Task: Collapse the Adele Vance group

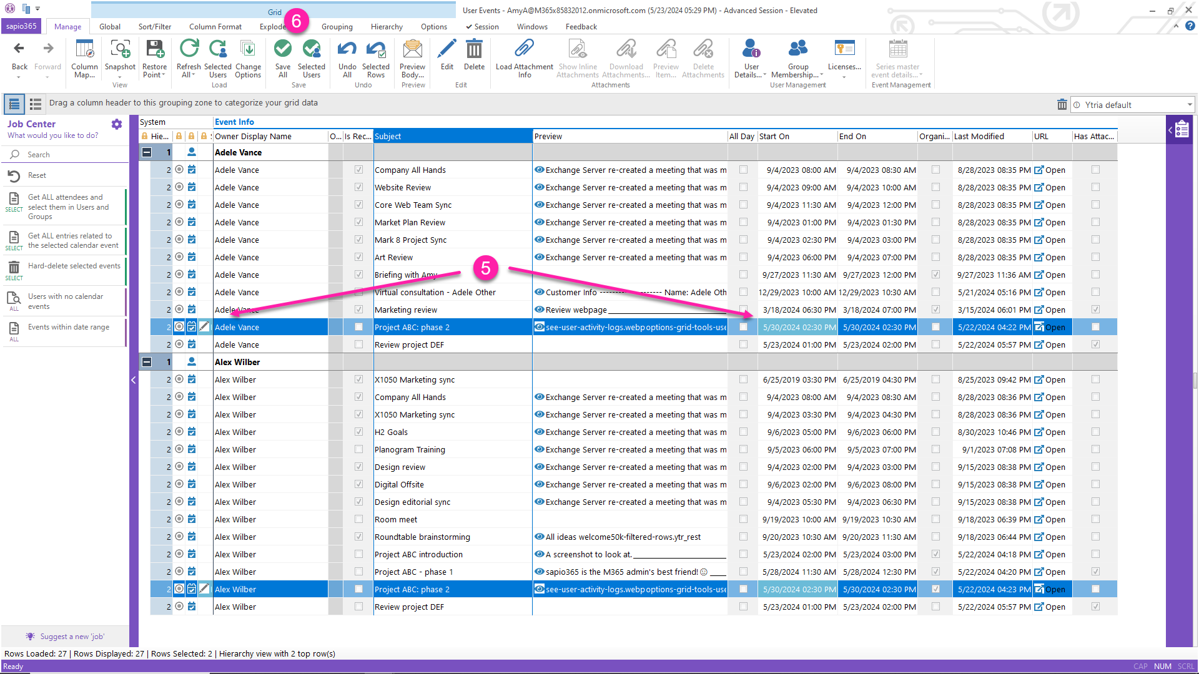Action: coord(147,152)
